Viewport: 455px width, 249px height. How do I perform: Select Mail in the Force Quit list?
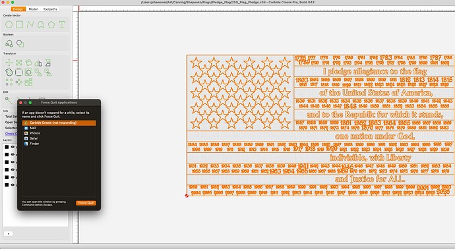[x=59, y=128]
